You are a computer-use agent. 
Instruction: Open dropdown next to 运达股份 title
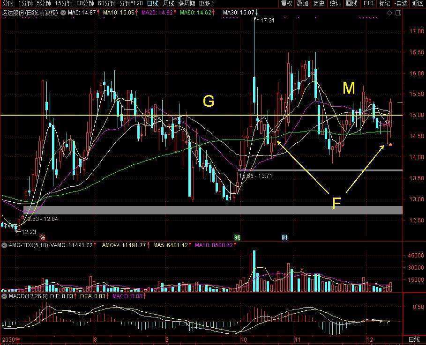tap(63, 13)
